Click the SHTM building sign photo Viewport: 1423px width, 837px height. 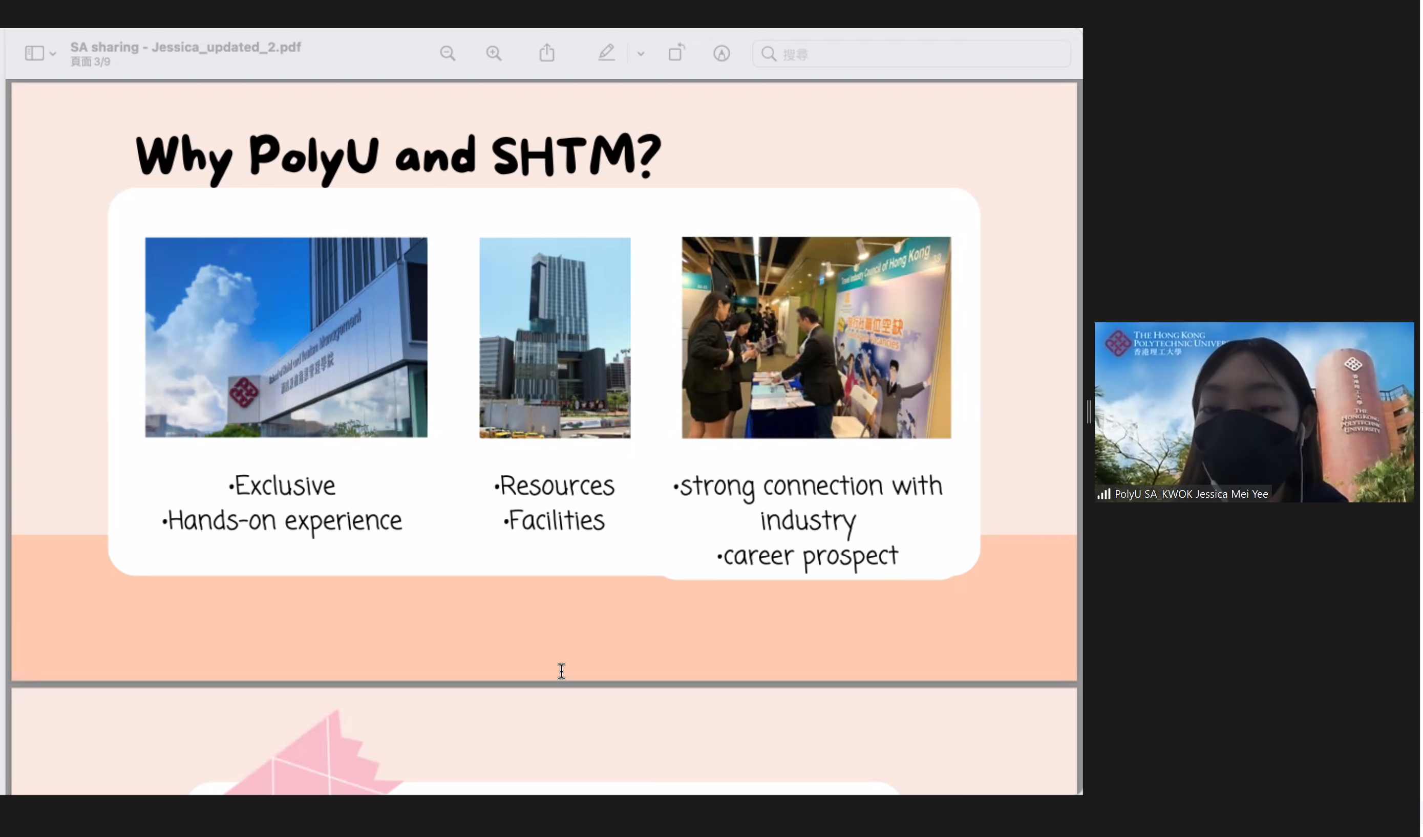click(286, 337)
